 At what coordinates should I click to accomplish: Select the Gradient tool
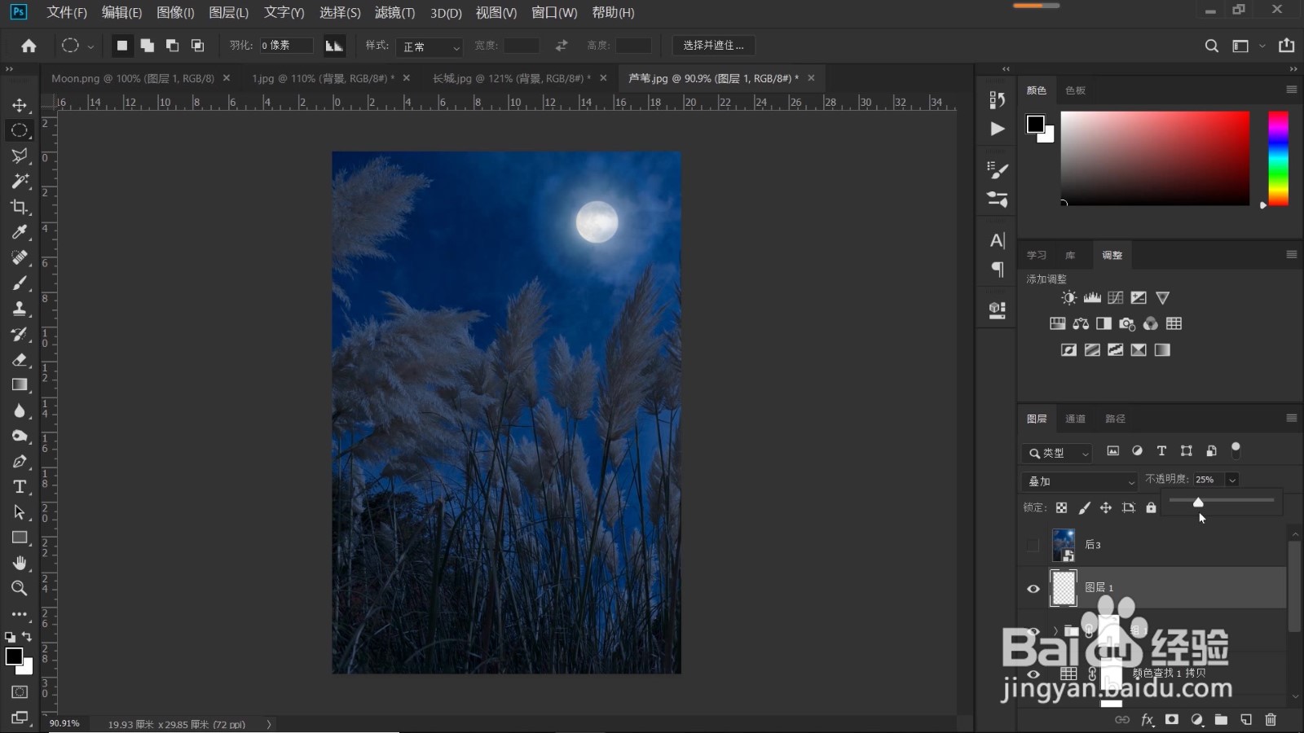(x=20, y=384)
